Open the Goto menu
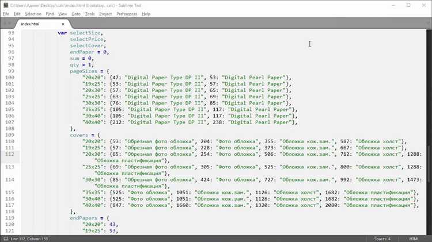 tap(76, 14)
